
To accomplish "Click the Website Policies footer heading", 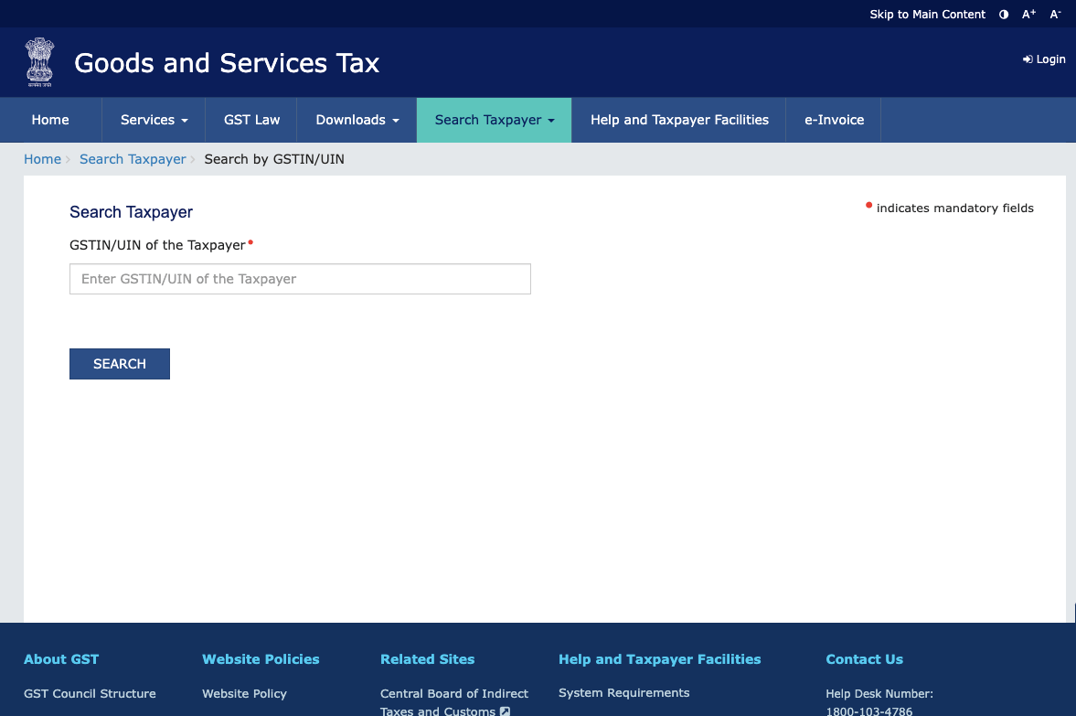I will coord(261,659).
